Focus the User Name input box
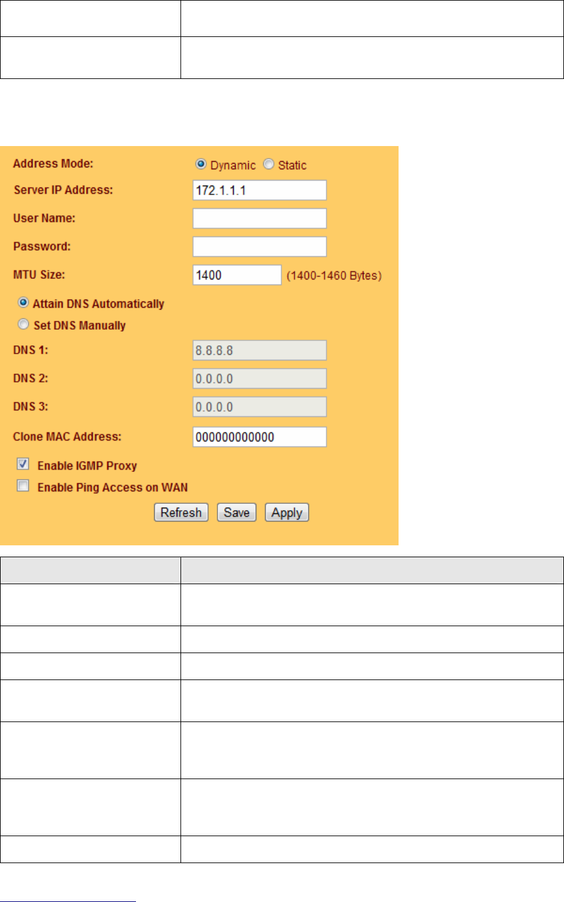The width and height of the screenshot is (564, 902). click(x=259, y=219)
